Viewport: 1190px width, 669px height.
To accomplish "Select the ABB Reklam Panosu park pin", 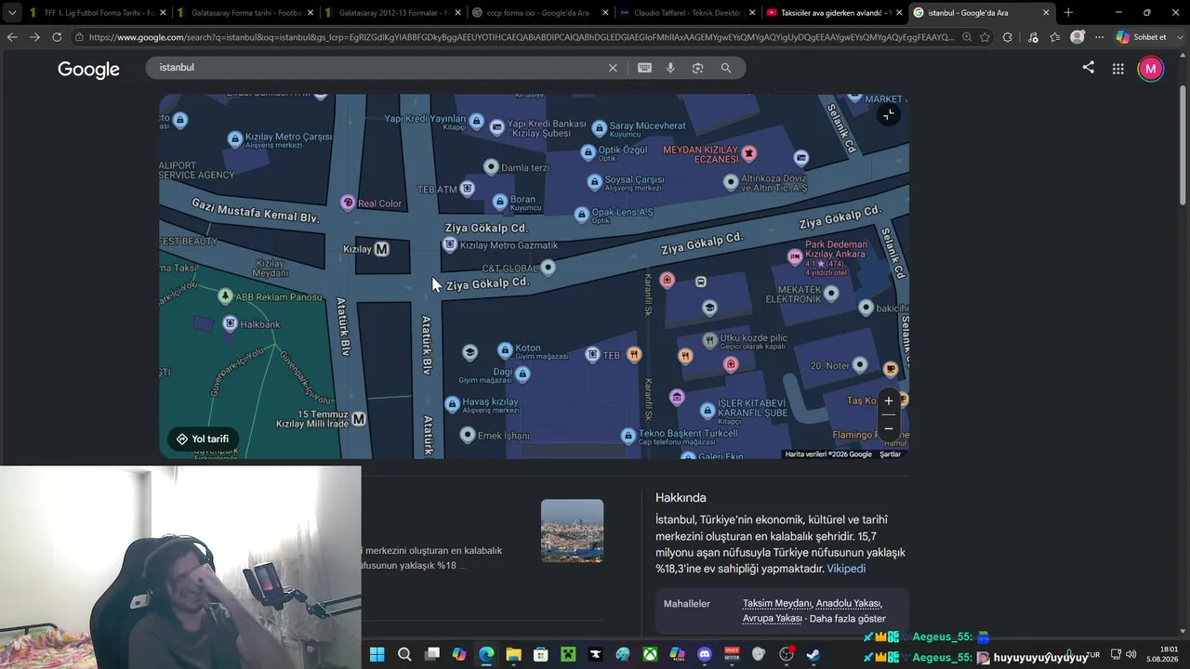I will click(225, 295).
